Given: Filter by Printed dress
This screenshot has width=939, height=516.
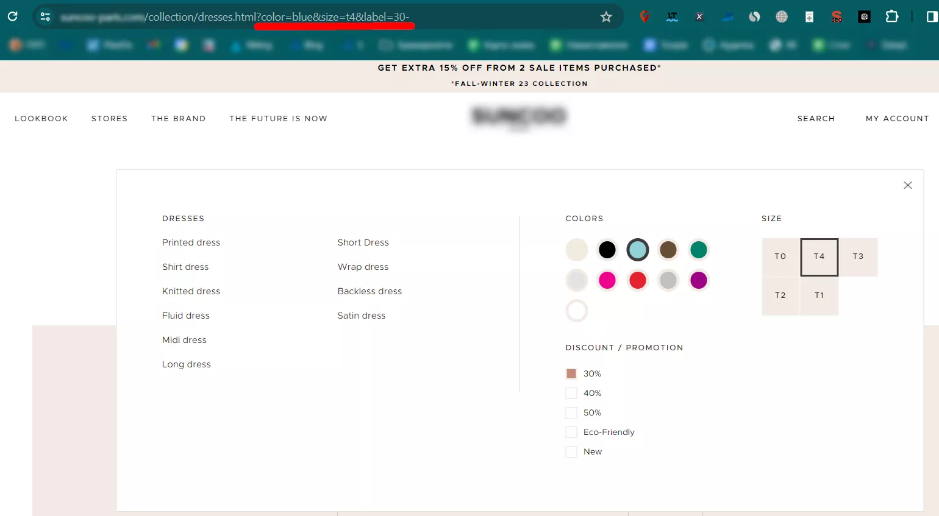Looking at the screenshot, I should coord(191,242).
